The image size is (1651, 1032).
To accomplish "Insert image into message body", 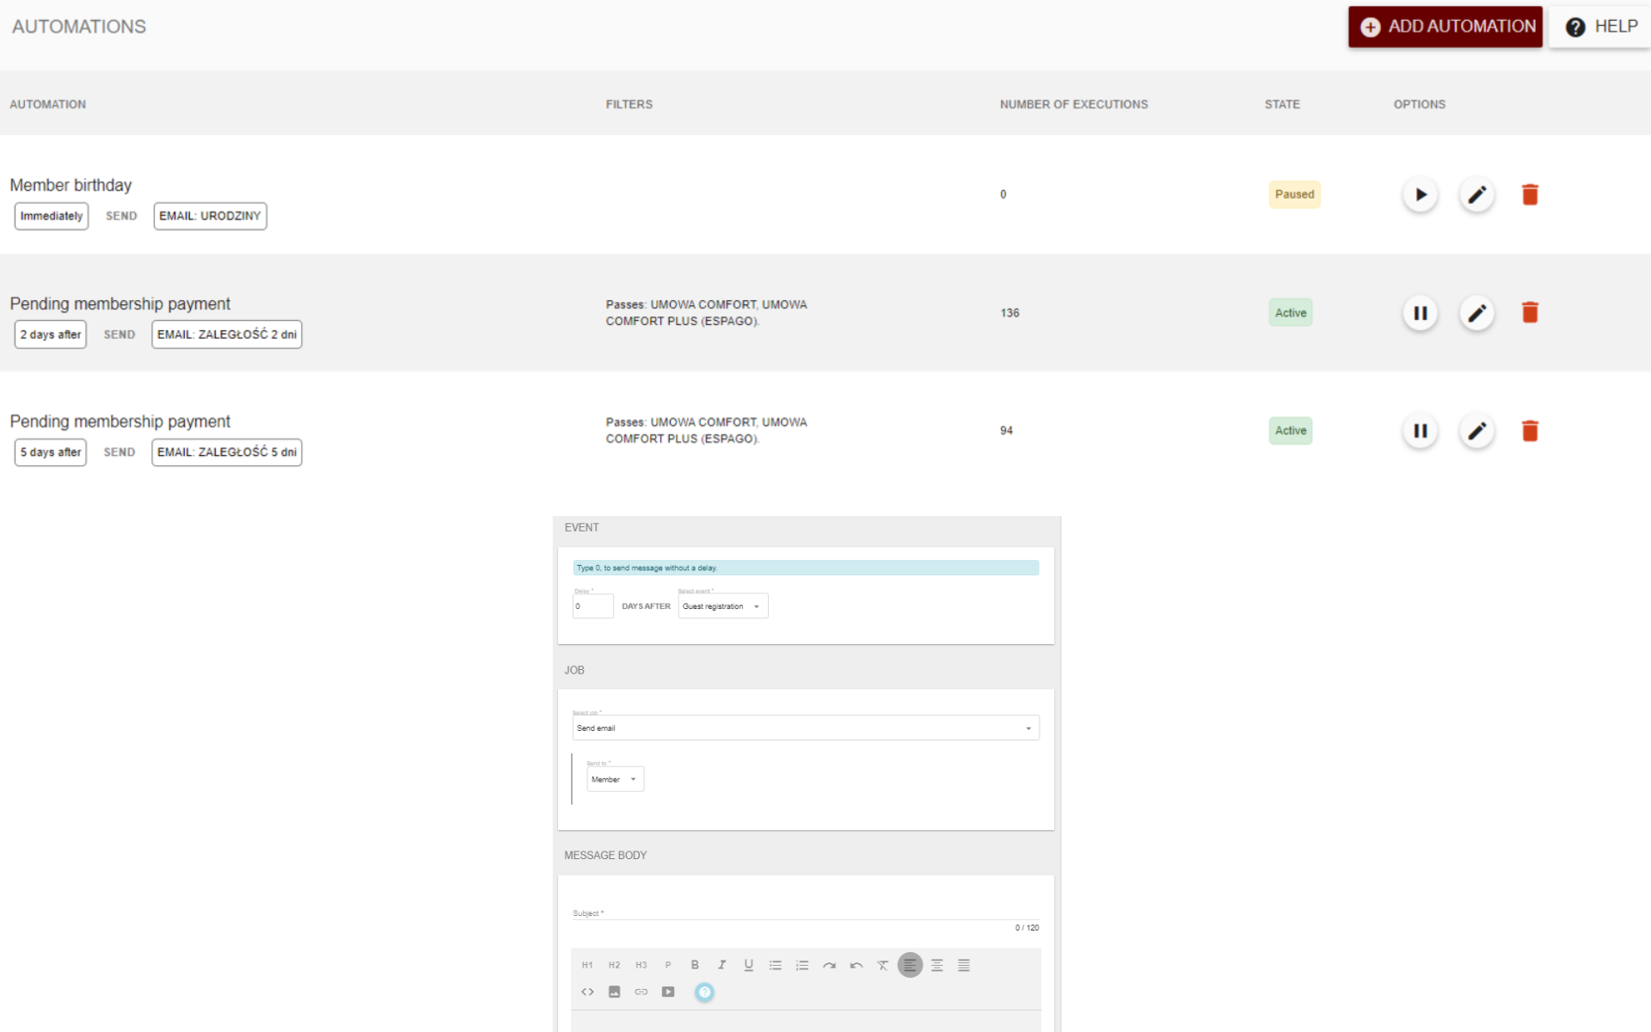I will point(614,992).
